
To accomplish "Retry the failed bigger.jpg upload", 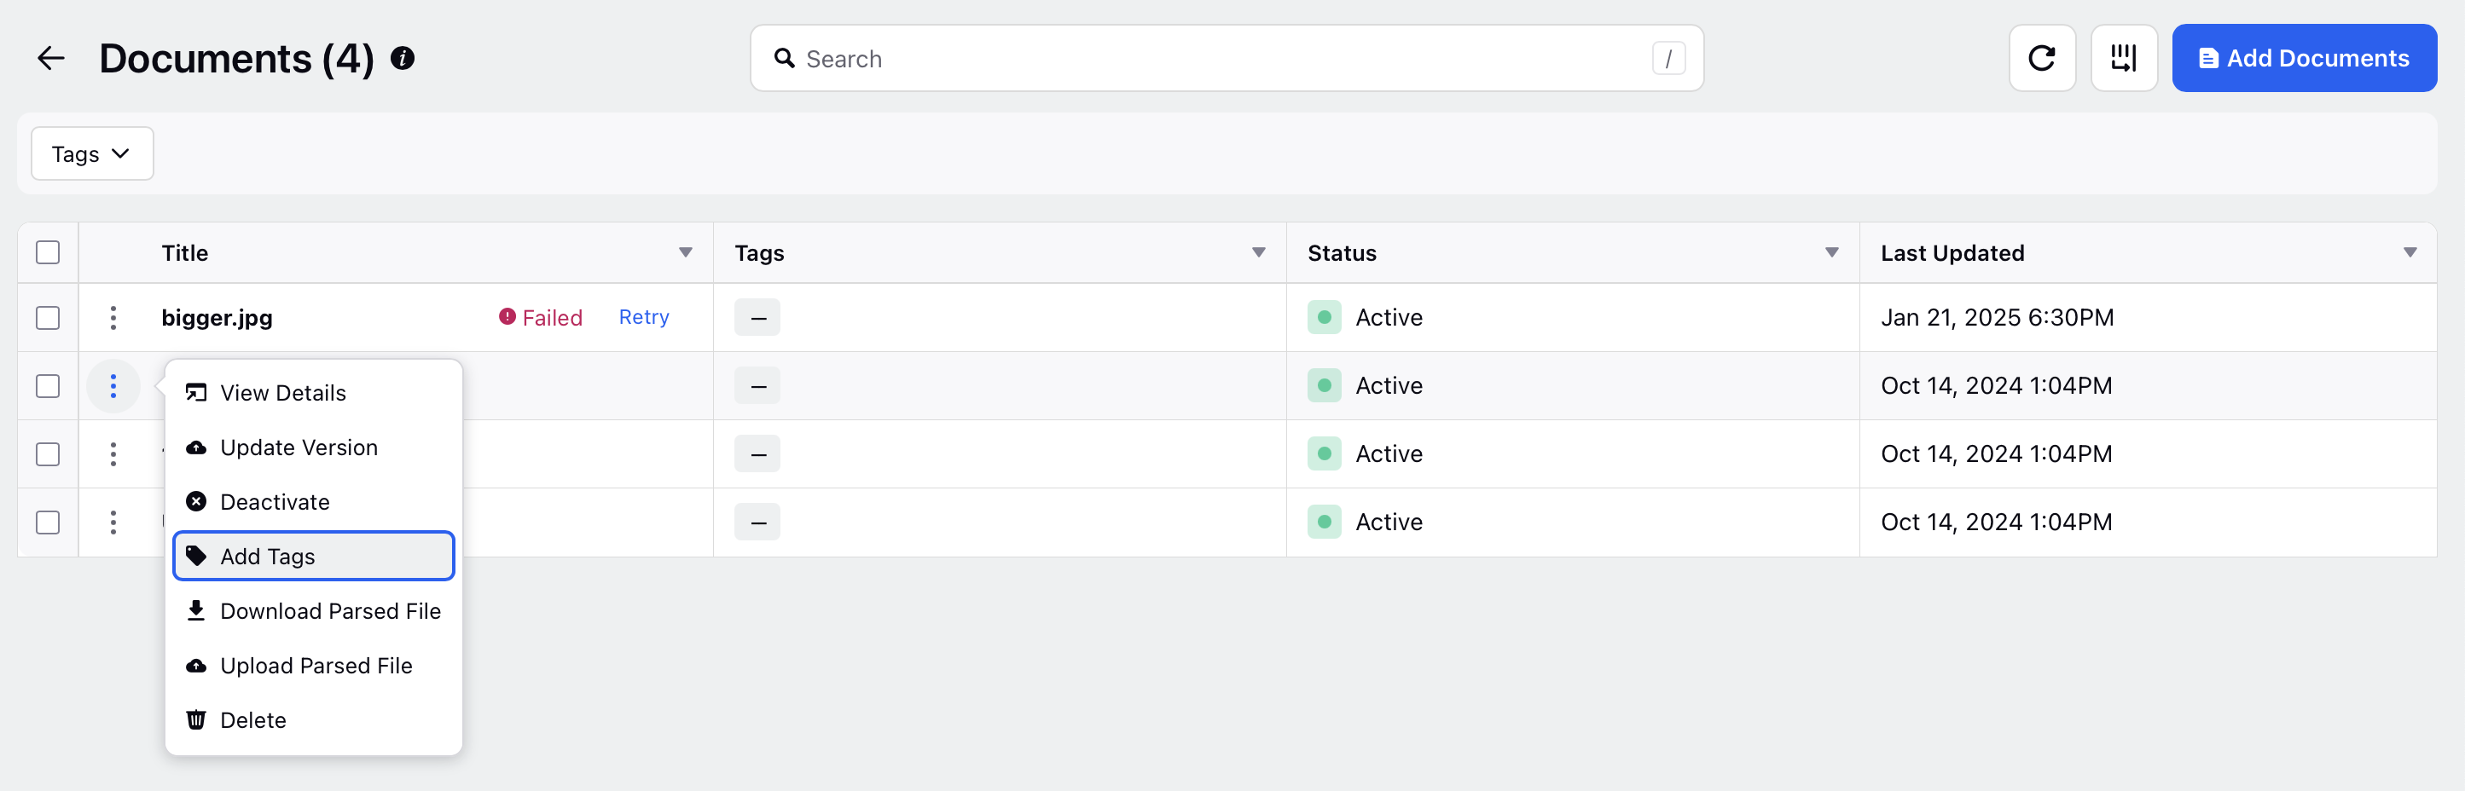I will coord(644,316).
